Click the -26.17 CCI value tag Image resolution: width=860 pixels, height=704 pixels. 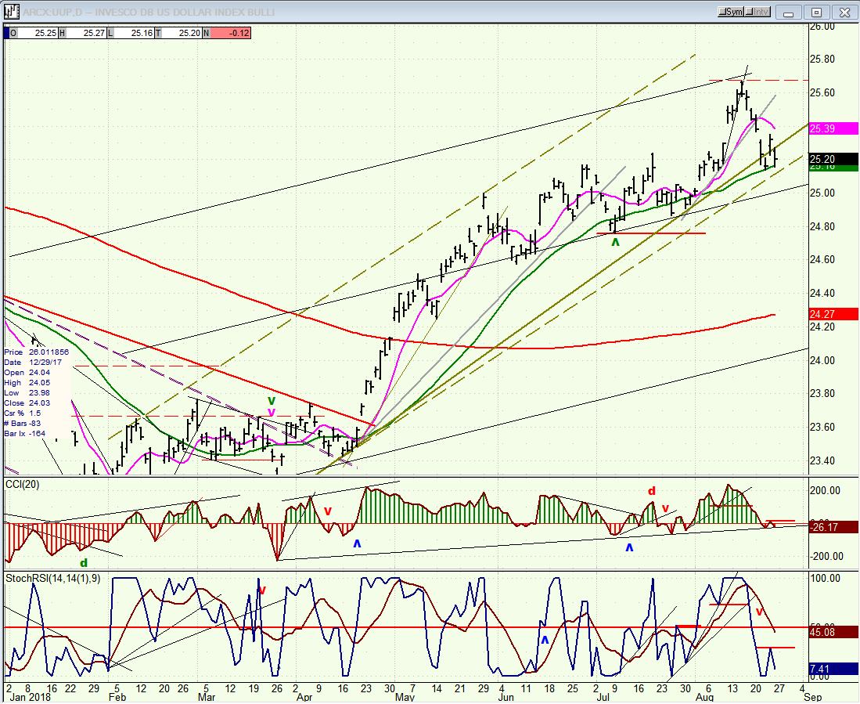click(833, 527)
